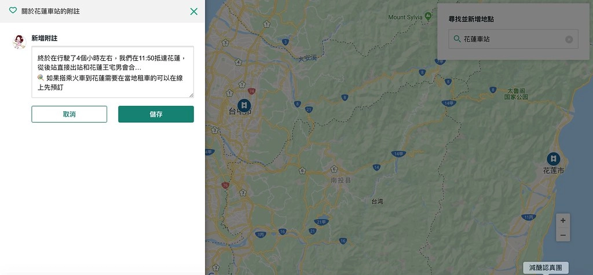The image size is (593, 275).
Task: Click the text area resize handle
Action: [x=191, y=96]
